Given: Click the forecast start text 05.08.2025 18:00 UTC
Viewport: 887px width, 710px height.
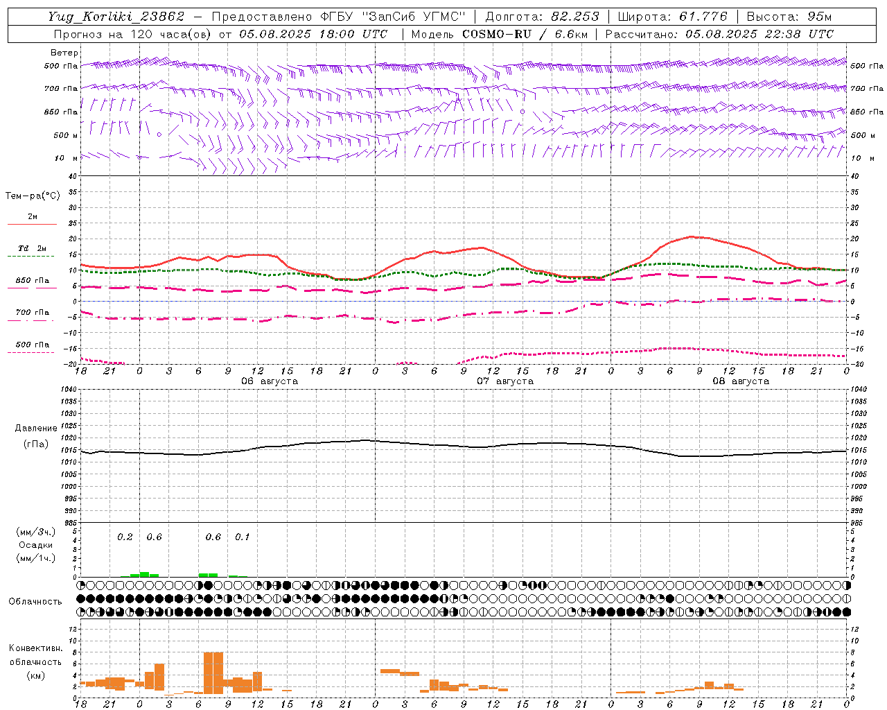Looking at the screenshot, I should [313, 34].
